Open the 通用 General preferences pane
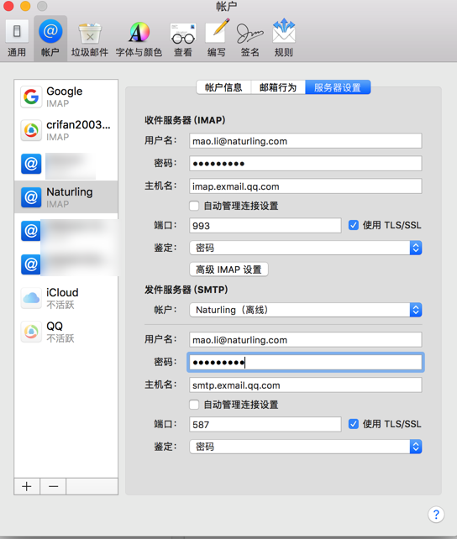Screen dimensions: 457x539 click(17, 39)
